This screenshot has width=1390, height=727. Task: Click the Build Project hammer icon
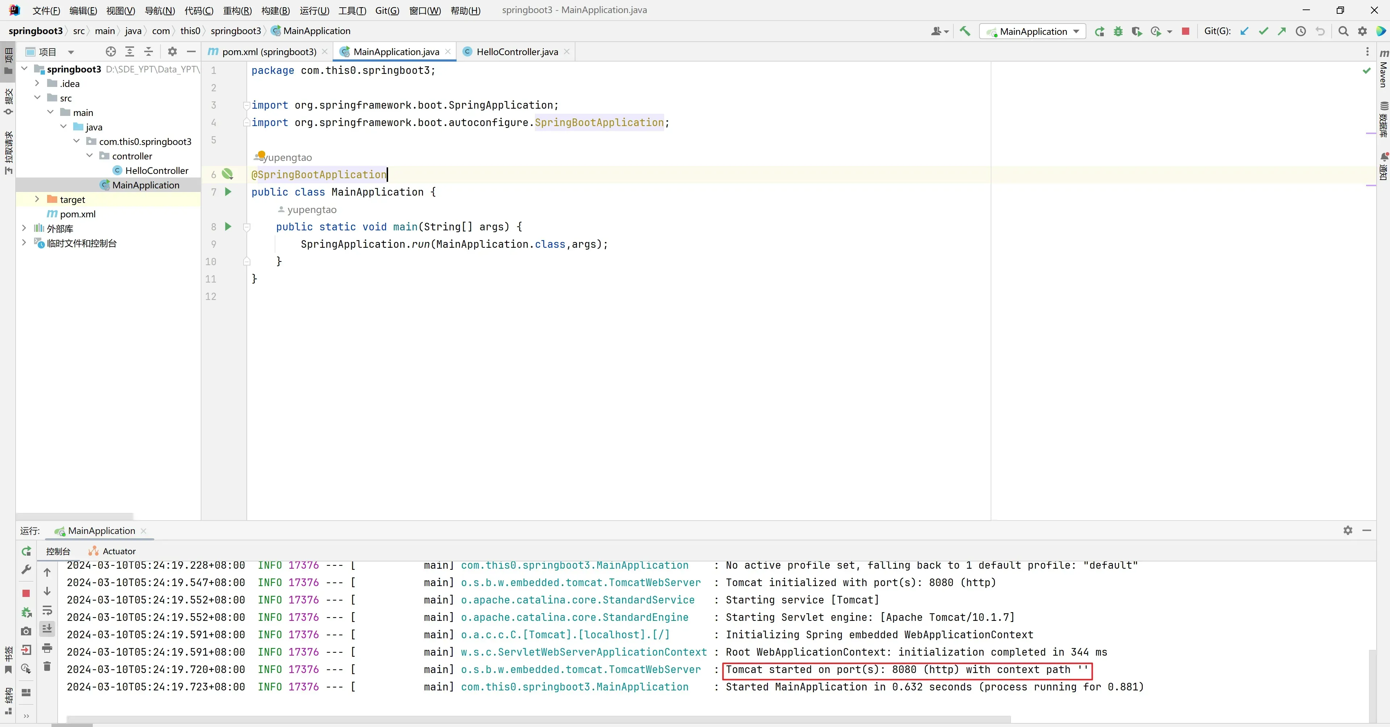pyautogui.click(x=965, y=31)
